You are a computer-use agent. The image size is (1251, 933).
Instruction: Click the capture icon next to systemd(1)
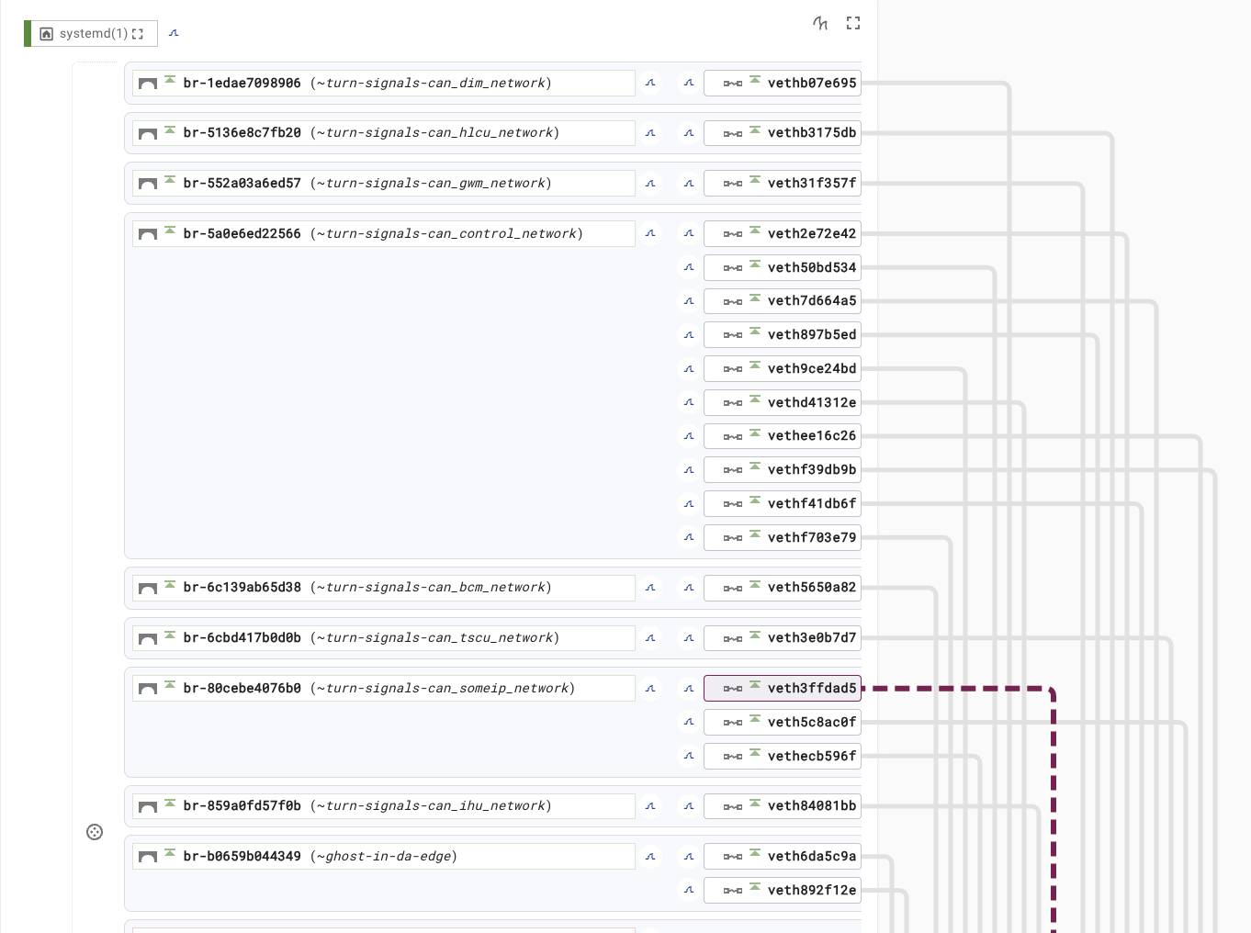click(174, 34)
